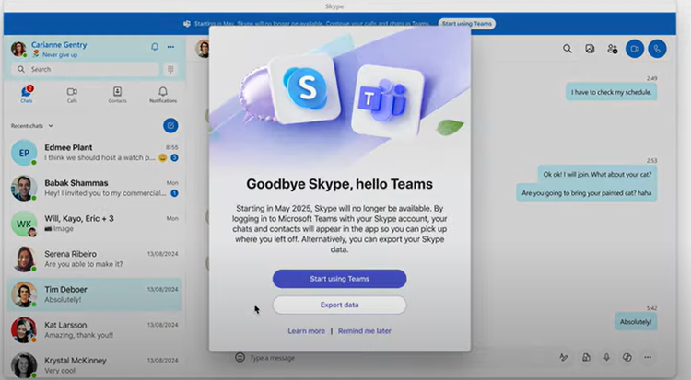Switch to the Contacts tab
This screenshot has height=380, width=691.
point(117,95)
